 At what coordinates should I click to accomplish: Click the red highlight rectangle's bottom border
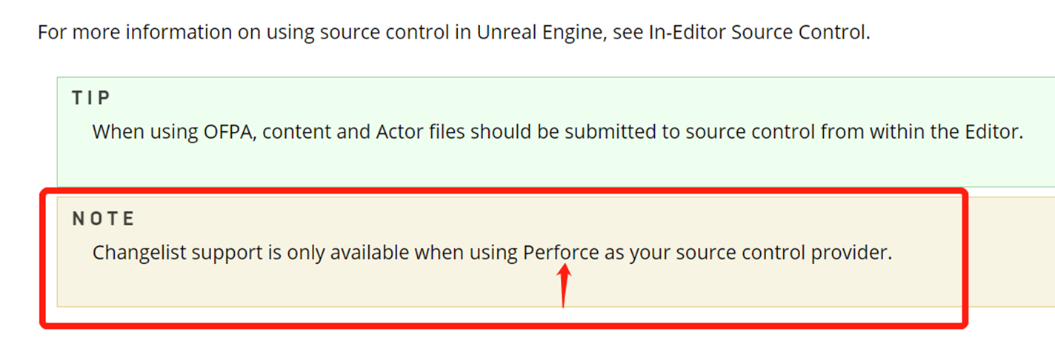click(x=504, y=324)
